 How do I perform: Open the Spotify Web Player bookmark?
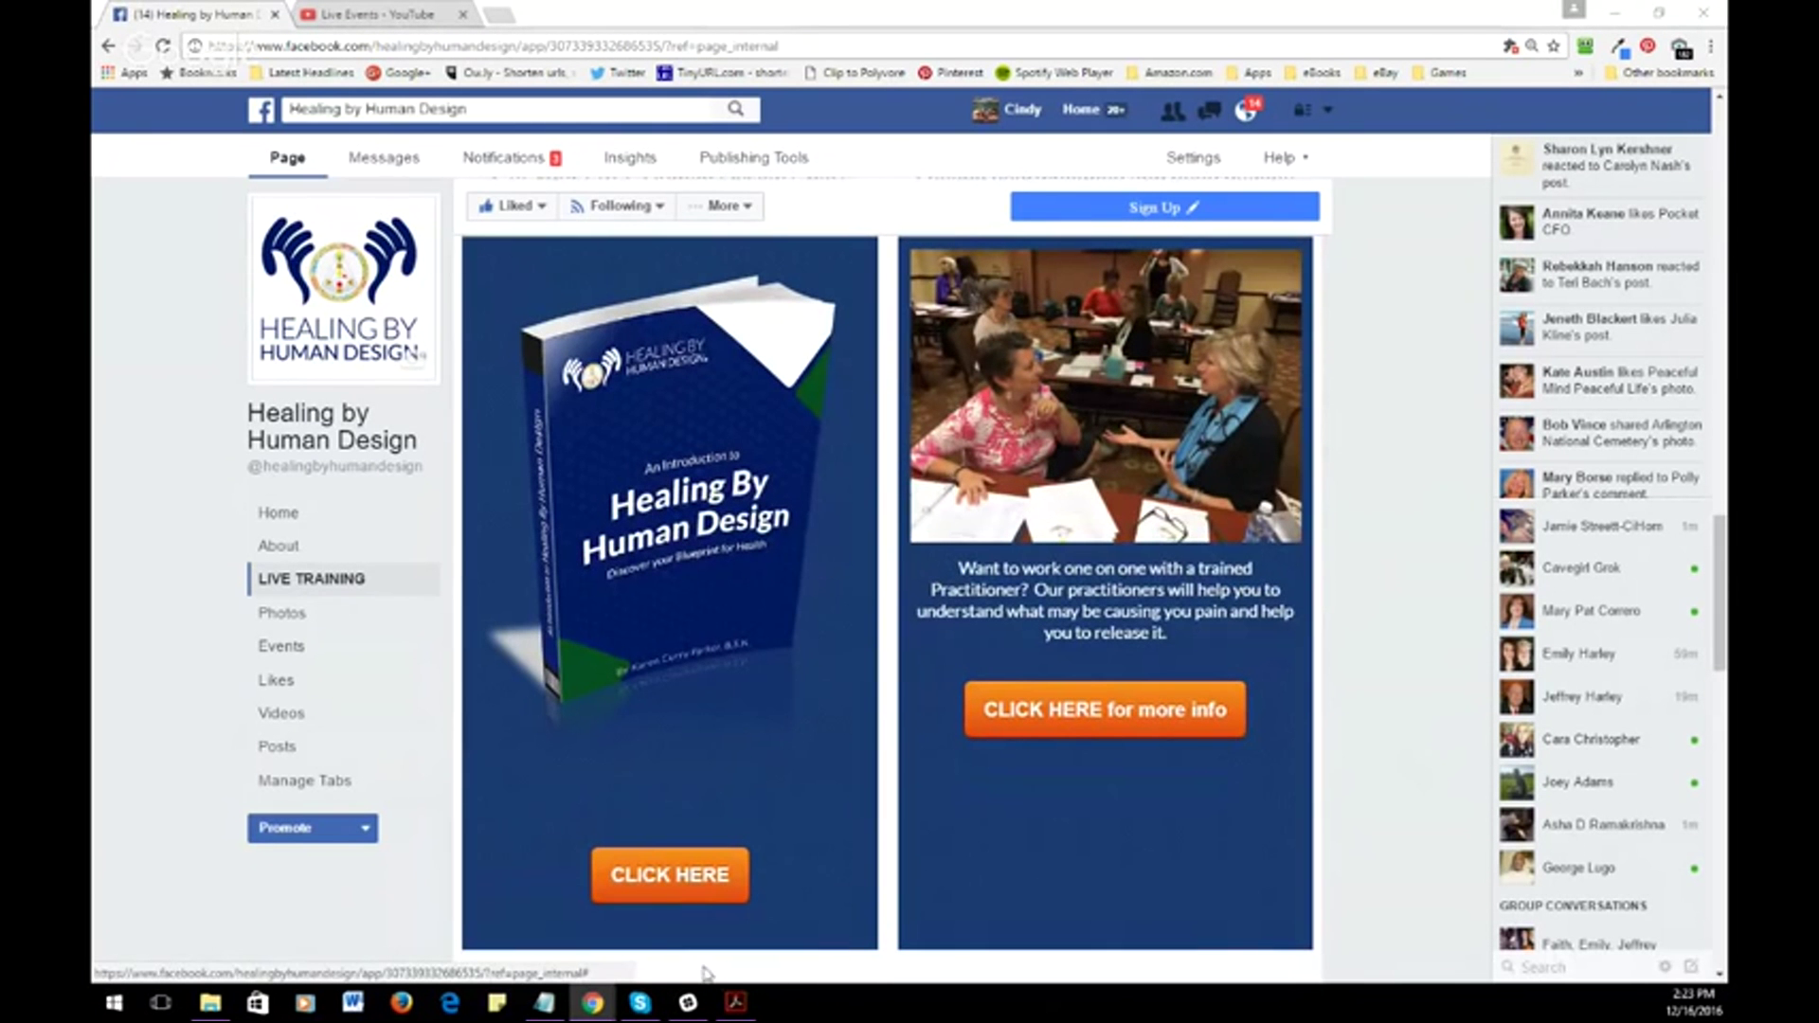1054,72
